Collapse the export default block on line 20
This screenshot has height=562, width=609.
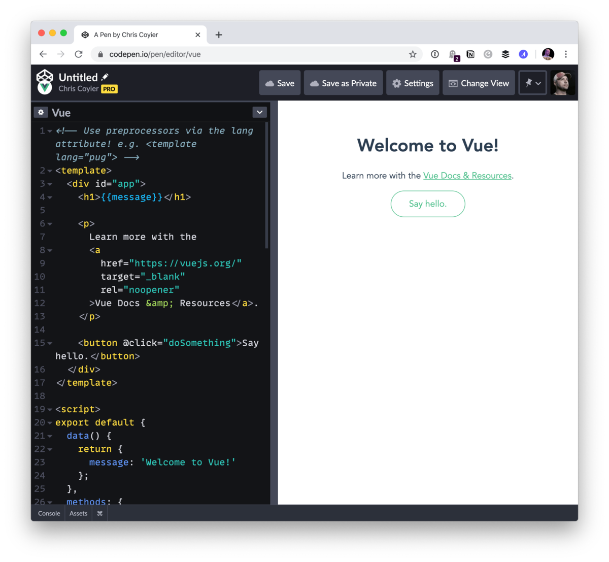49,422
